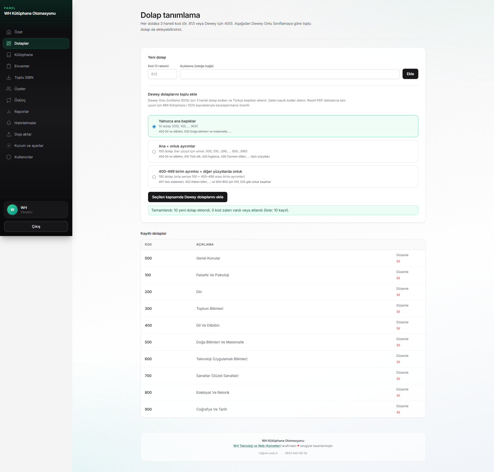Open the Kütüphane menu item
The width and height of the screenshot is (494, 472).
point(36,55)
